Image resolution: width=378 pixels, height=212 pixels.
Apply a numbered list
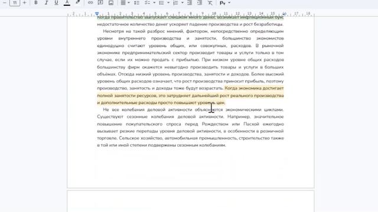[x=175, y=2]
